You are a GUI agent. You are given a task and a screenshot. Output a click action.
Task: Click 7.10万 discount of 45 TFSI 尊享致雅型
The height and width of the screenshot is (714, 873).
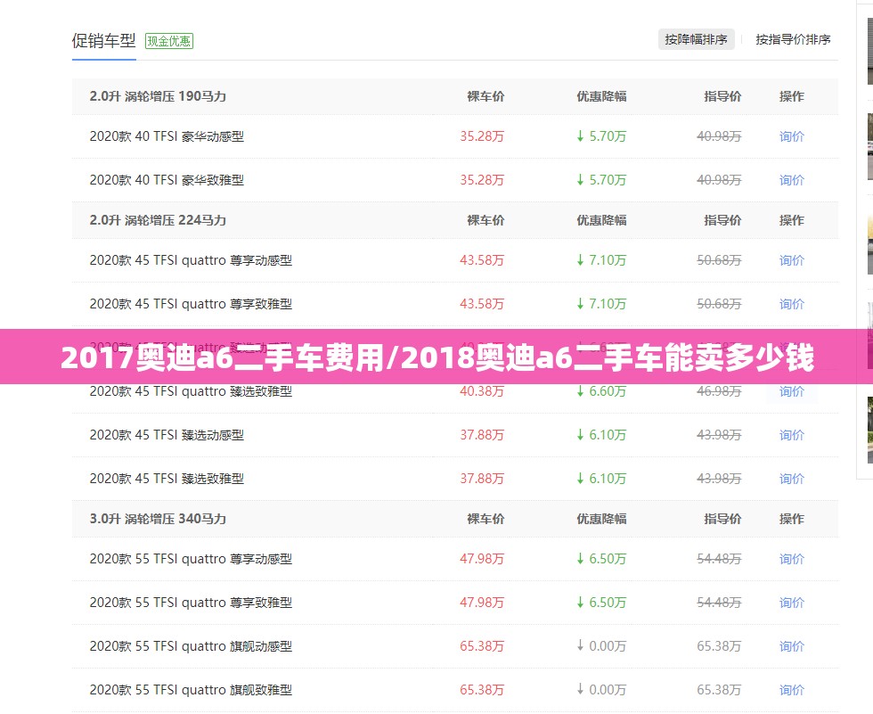601,304
